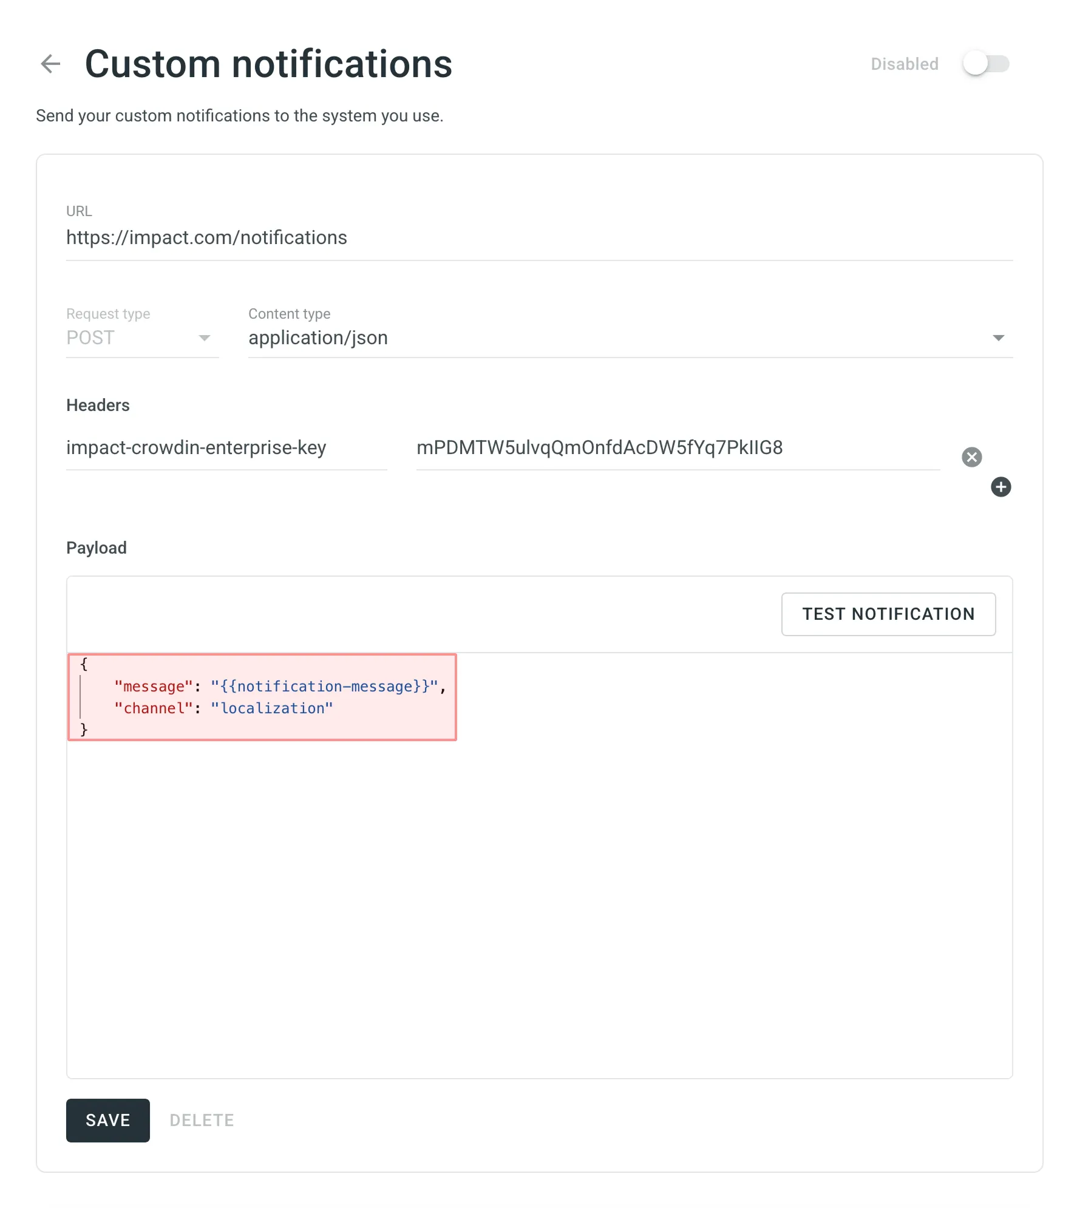The width and height of the screenshot is (1077, 1208).
Task: Open the Content type application/json dropdown
Action: click(619, 338)
